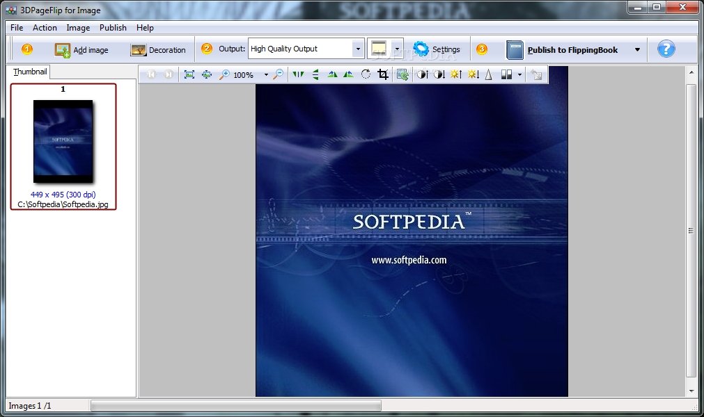Open the File menu
The height and width of the screenshot is (417, 704).
[17, 28]
